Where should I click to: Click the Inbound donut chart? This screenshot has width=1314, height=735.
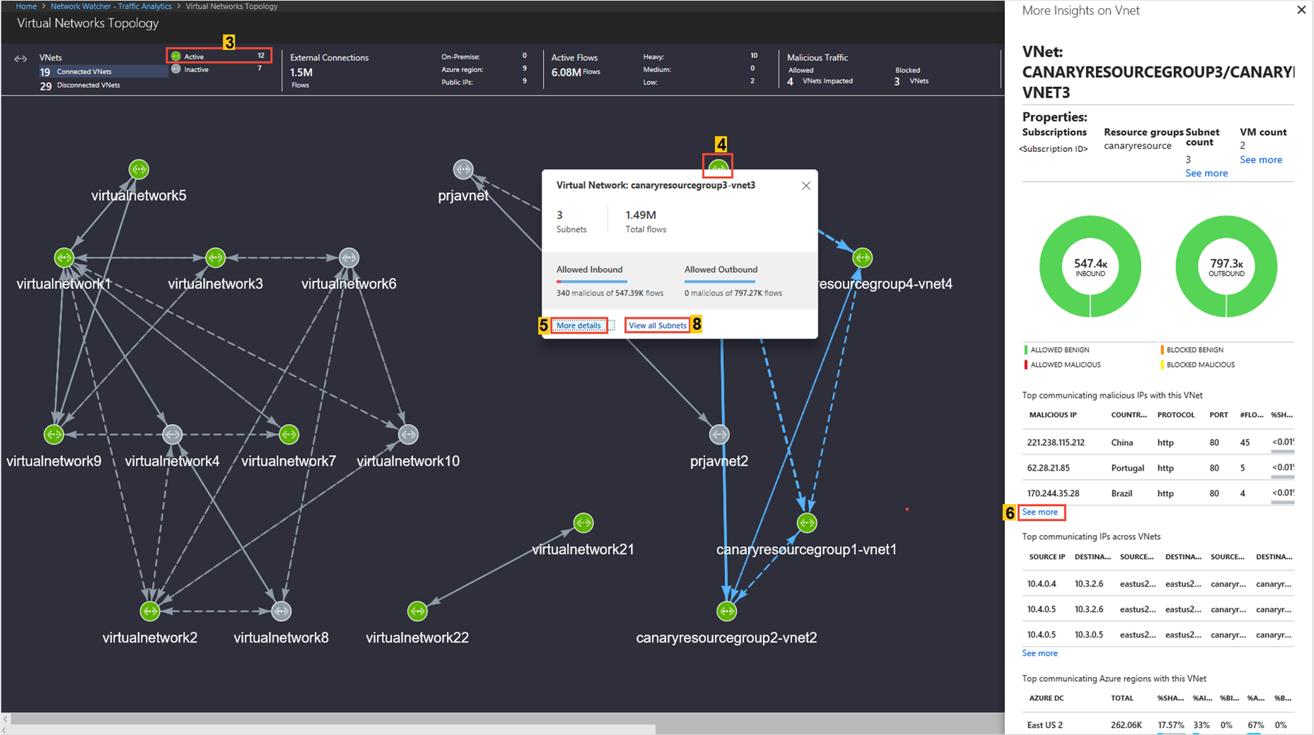(x=1090, y=266)
